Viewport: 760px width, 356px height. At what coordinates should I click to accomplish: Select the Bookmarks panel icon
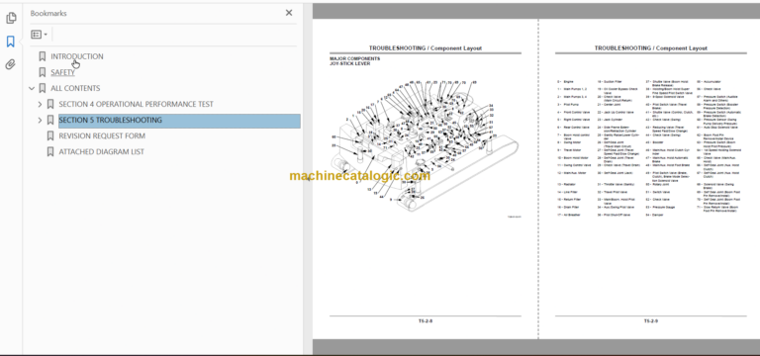tap(11, 42)
